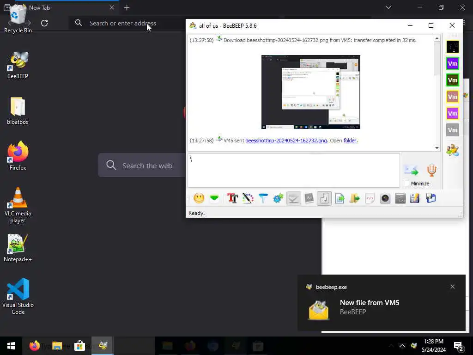Click the send message arrow button
The height and width of the screenshot is (355, 473).
coord(411,170)
